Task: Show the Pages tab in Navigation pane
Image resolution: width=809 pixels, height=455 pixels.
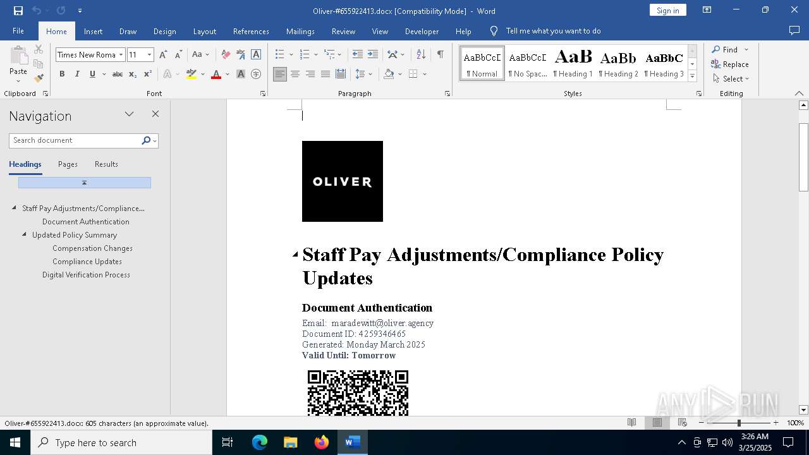Action: point(68,164)
